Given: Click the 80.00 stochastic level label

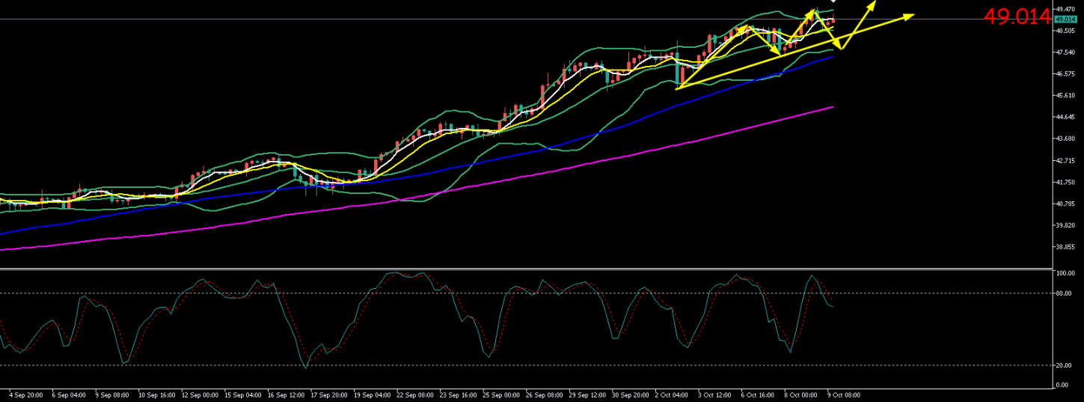Looking at the screenshot, I should 1065,293.
